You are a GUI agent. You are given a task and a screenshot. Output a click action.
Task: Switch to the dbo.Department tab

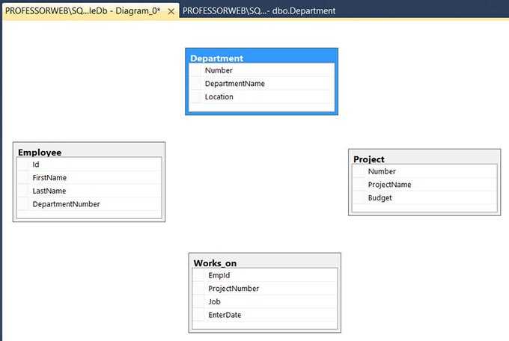[258, 11]
